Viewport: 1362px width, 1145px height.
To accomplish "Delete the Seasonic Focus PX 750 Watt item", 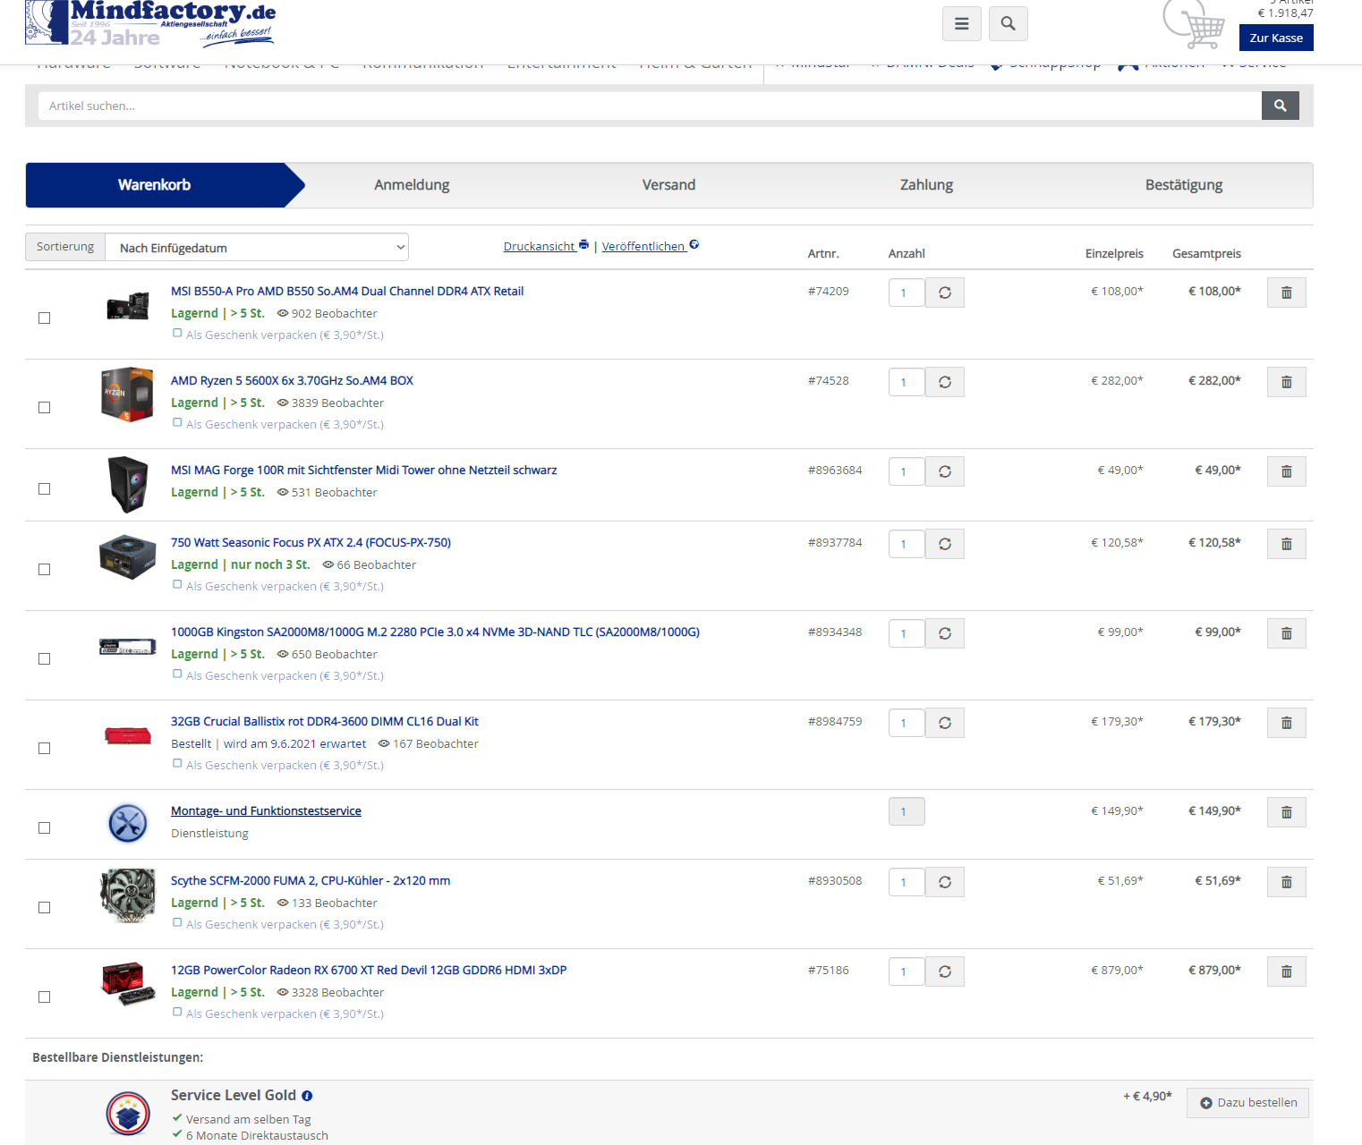I will click(1287, 544).
